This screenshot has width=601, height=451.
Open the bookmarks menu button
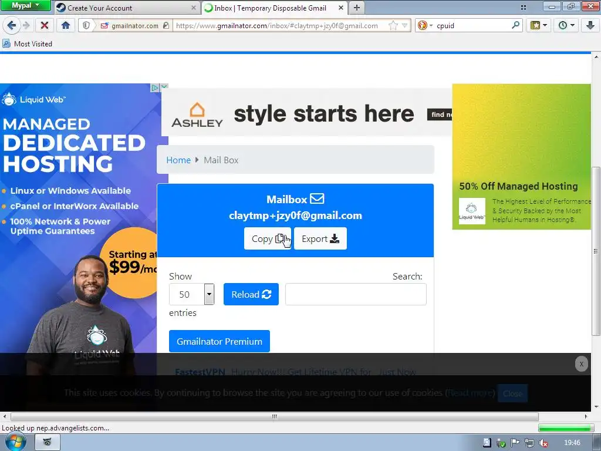pos(539,26)
